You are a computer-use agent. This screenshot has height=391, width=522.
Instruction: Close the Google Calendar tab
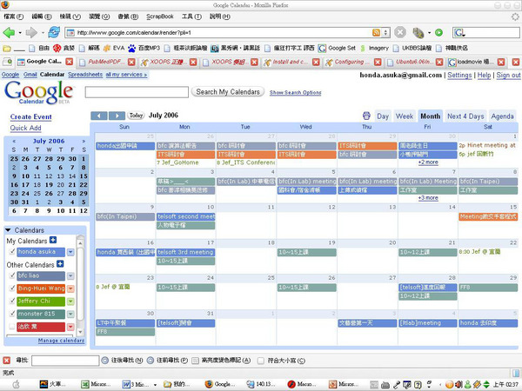tap(70, 62)
